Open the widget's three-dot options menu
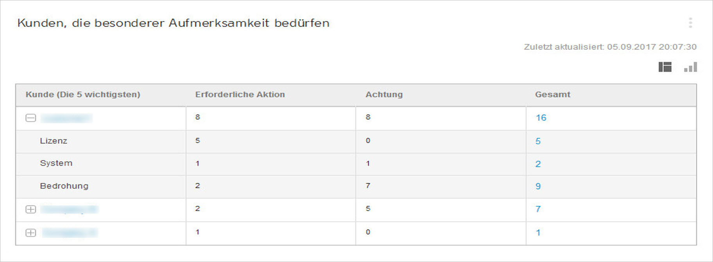 tap(690, 23)
